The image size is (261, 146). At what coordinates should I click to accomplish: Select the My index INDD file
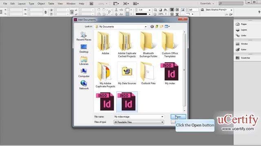point(170,73)
